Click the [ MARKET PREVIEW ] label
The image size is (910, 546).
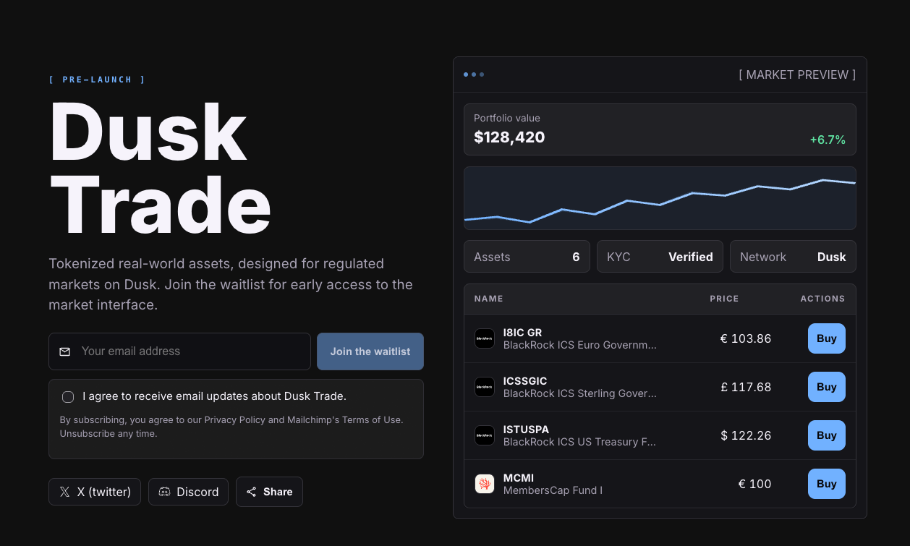point(797,74)
